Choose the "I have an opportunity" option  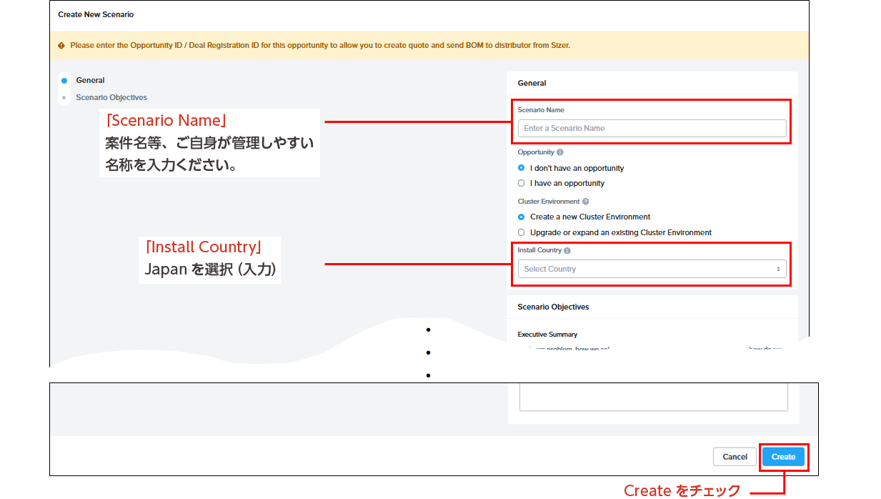click(x=521, y=183)
